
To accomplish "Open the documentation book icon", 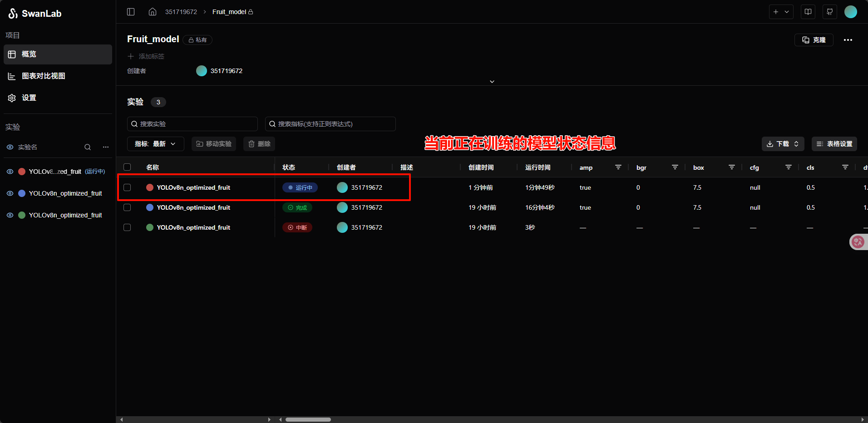I will (808, 12).
